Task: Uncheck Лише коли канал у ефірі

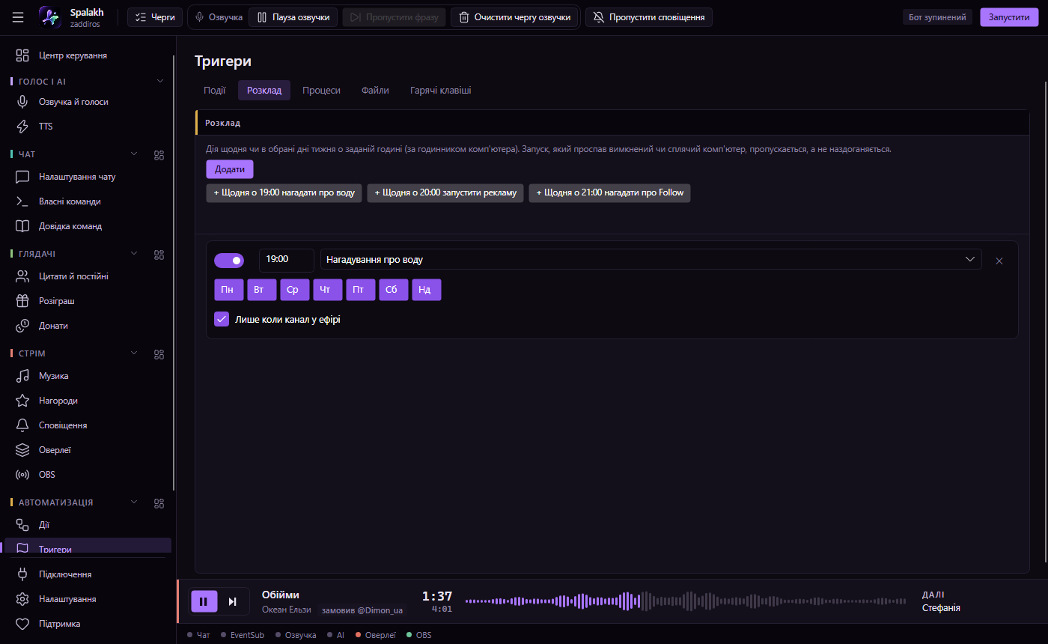Action: tap(222, 319)
